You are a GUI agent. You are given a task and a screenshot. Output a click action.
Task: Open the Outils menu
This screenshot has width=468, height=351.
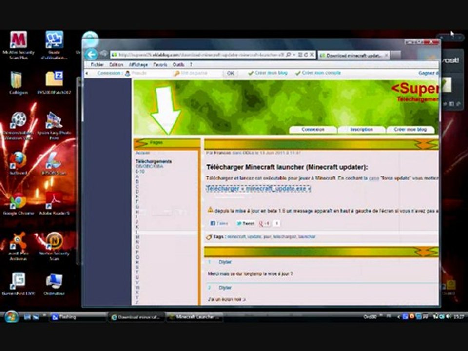click(x=178, y=64)
